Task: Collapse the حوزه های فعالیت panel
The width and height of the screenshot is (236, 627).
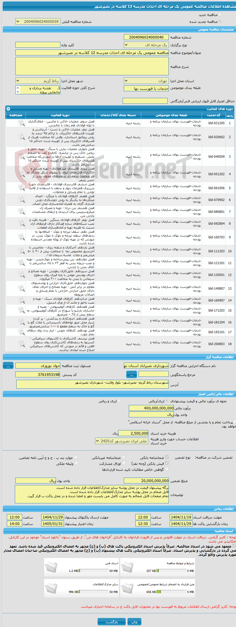Action: [x=8, y=109]
